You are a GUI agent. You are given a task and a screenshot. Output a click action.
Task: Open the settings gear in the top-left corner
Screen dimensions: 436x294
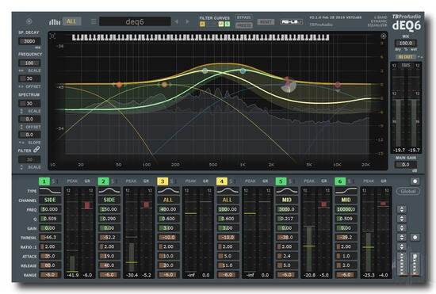[x=29, y=21]
